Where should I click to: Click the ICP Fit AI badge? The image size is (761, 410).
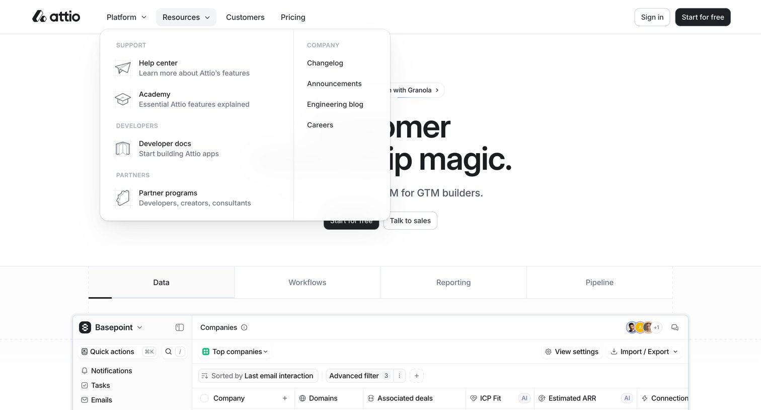tap(524, 398)
